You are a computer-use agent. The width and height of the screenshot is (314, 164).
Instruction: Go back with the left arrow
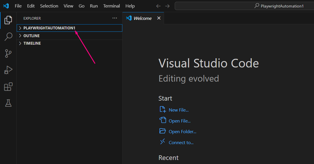[x=158, y=6]
